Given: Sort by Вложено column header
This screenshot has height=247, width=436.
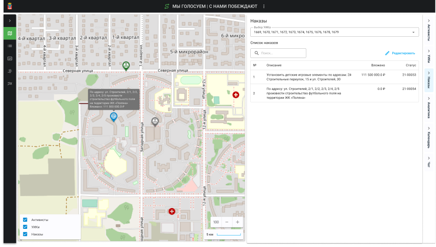Looking at the screenshot, I should click(378, 65).
